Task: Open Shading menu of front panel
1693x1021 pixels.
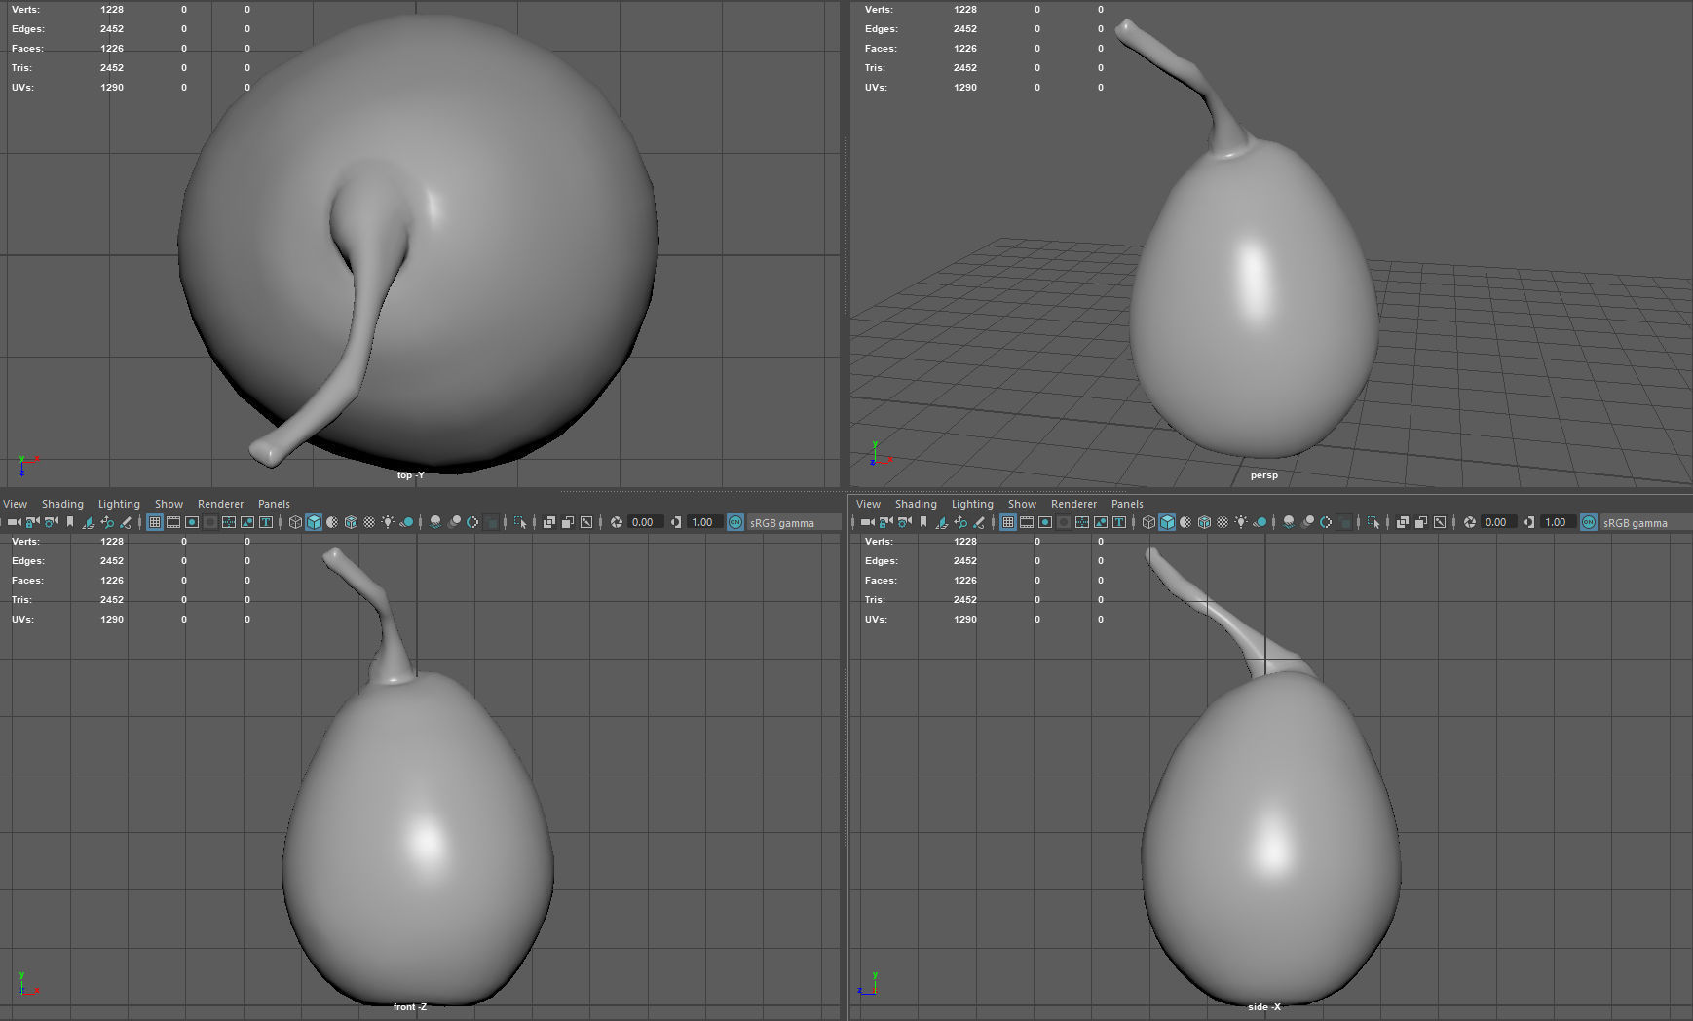Action: 62,504
